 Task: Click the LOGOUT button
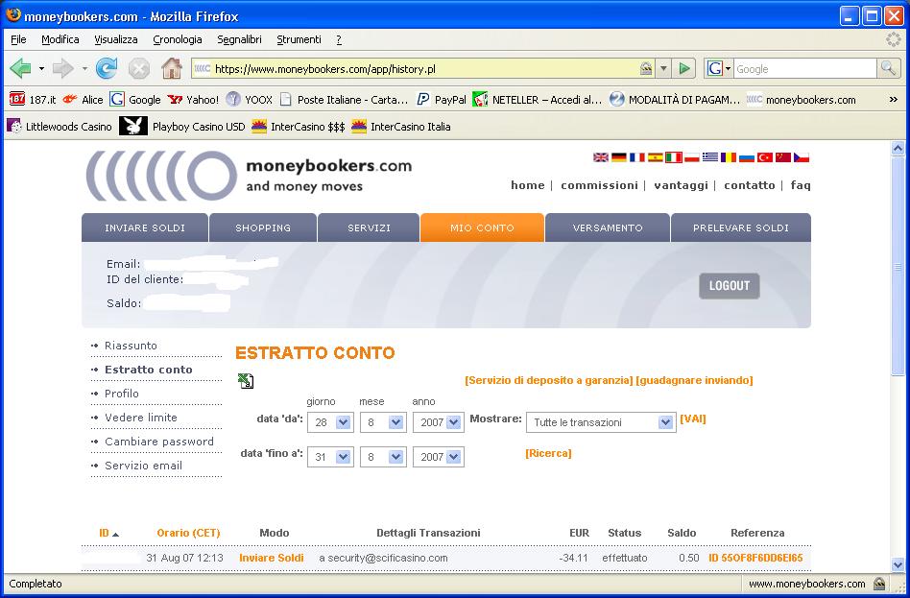click(730, 286)
